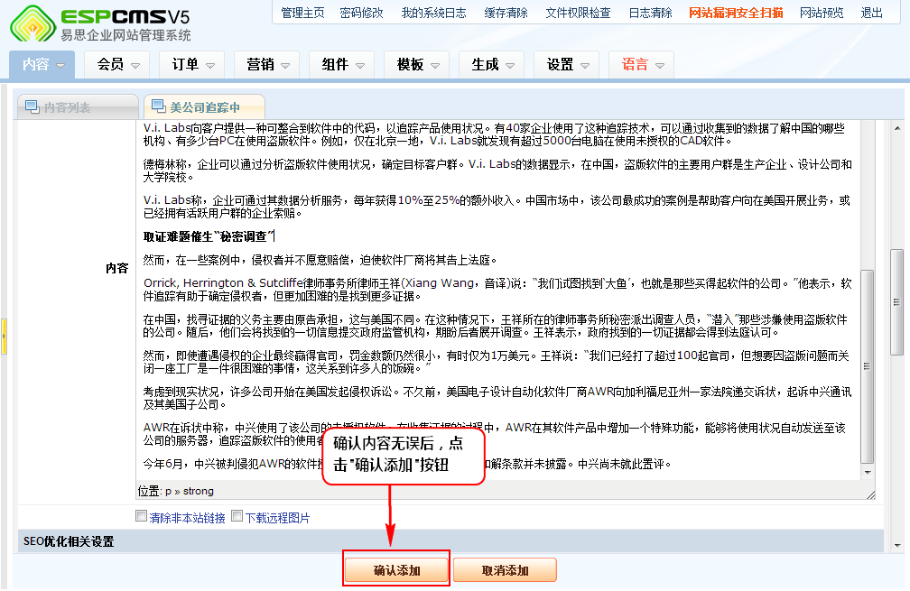Click the 缓存清除 link
The image size is (910, 591).
coord(506,13)
